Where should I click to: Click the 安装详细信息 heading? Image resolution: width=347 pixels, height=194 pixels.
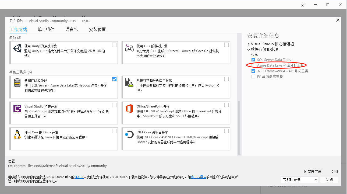point(263,36)
